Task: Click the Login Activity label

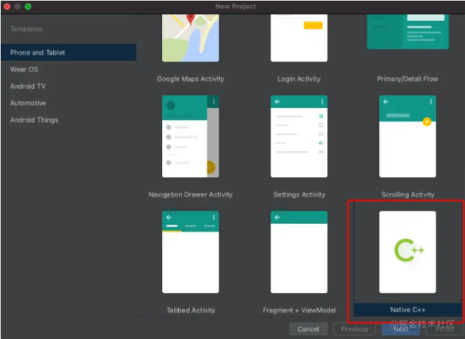Action: point(299,79)
